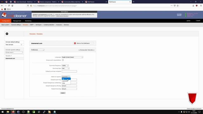Image resolution: width=203 pixels, height=114 pixels.
Task: Click the red shield extension icon in toolbar
Action: pyautogui.click(x=197, y=6)
